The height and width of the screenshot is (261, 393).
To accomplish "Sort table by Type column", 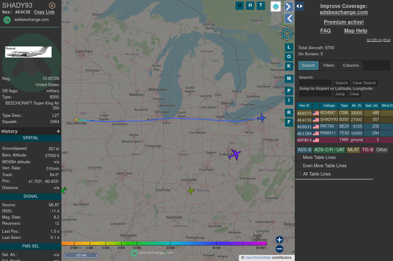I will 344,106.
